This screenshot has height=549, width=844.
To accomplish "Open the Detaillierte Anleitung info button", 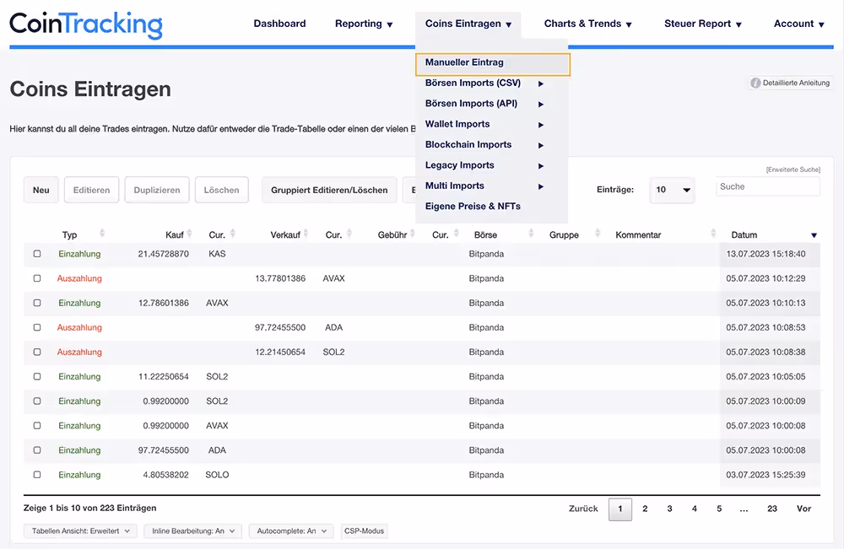I will point(790,83).
